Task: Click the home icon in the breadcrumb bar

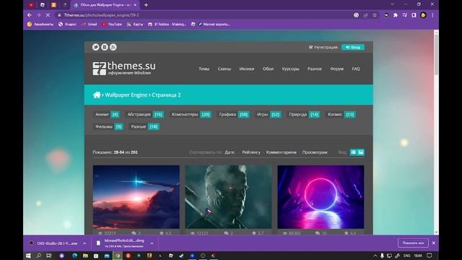Action: pyautogui.click(x=97, y=95)
